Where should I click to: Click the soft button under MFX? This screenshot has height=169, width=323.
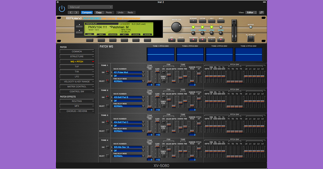tap(124, 40)
